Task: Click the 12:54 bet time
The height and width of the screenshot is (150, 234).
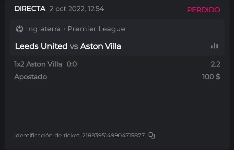Action: click(x=96, y=9)
